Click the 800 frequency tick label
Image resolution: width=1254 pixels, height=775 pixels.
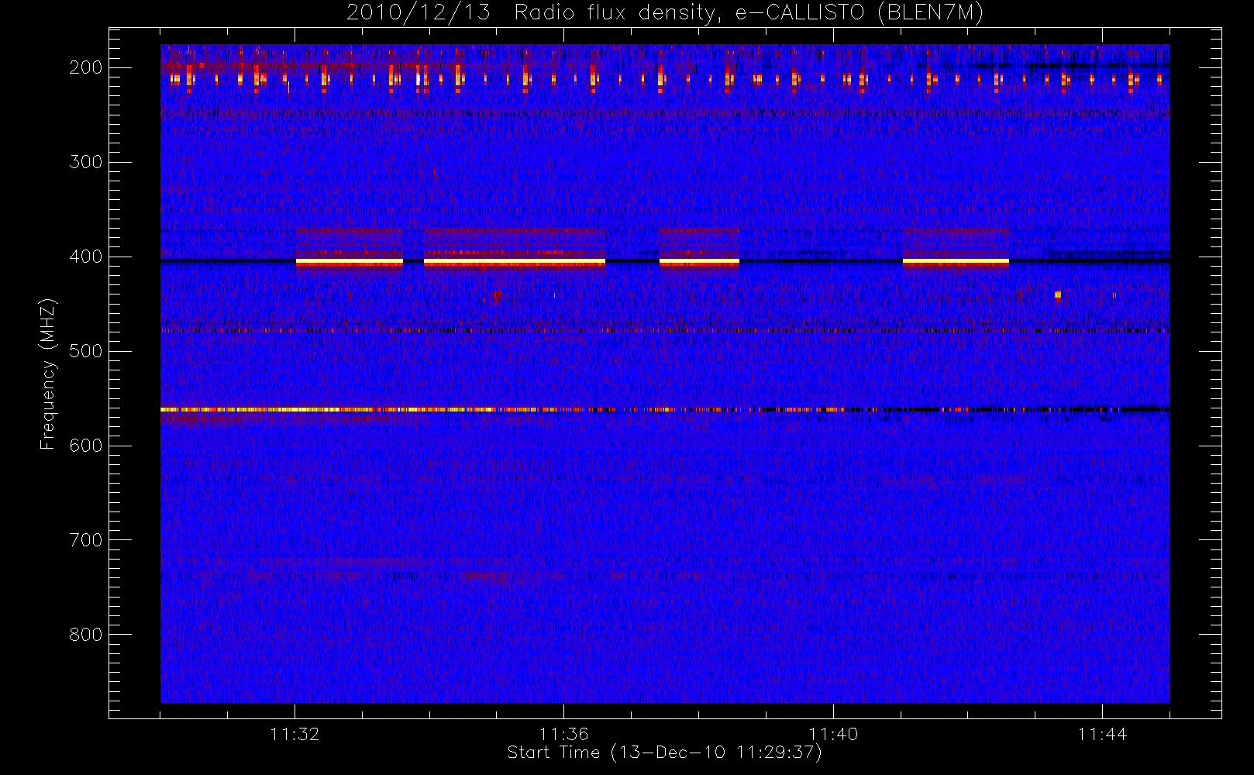tap(86, 635)
